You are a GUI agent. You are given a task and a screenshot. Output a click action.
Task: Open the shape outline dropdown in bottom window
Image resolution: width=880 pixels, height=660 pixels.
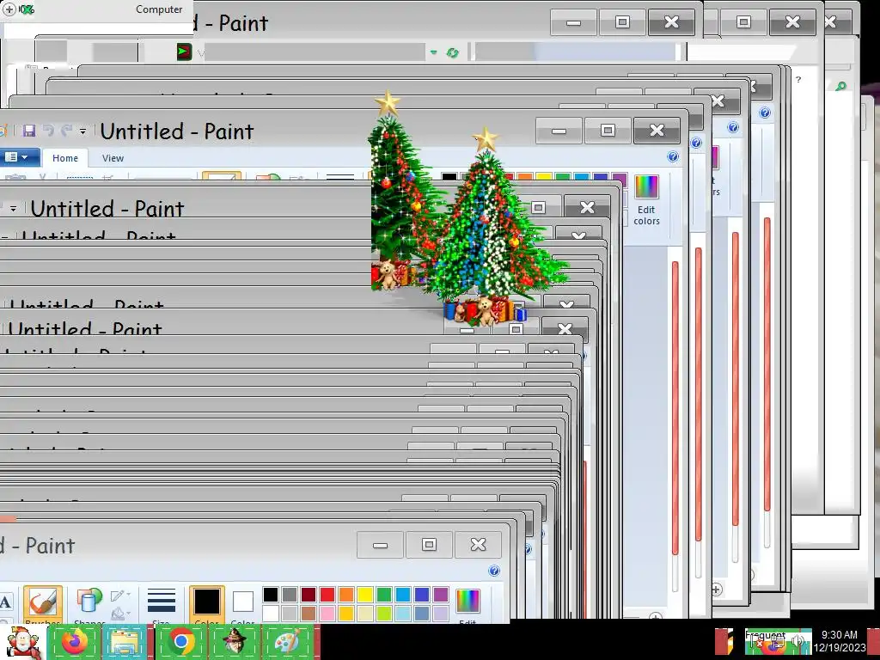pyautogui.click(x=120, y=596)
